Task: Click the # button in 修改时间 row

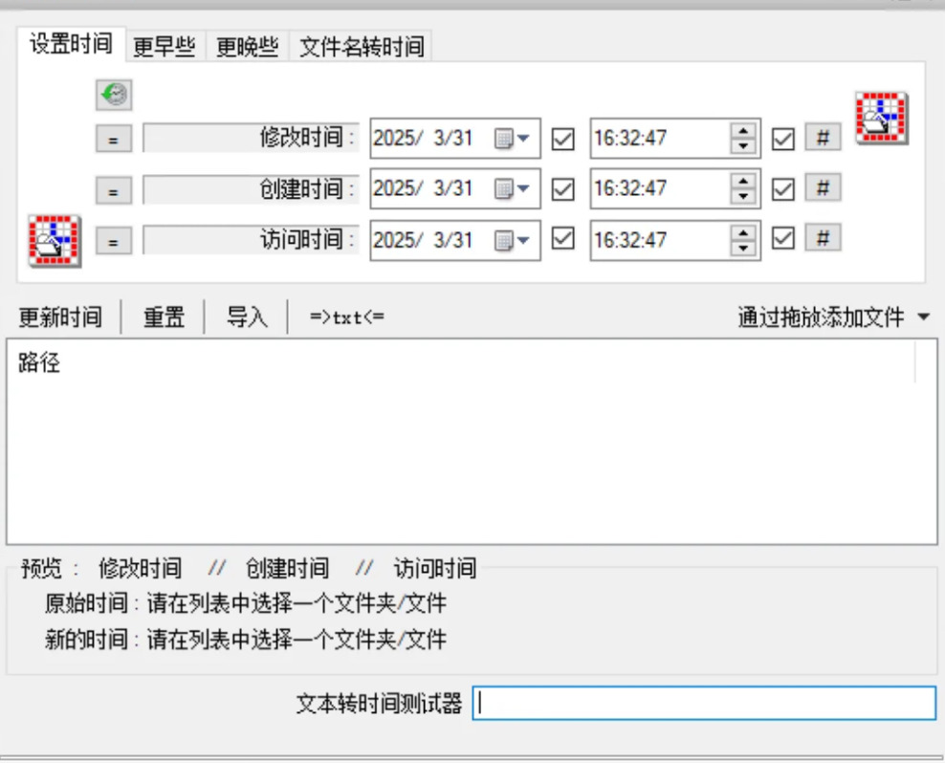Action: tap(823, 138)
